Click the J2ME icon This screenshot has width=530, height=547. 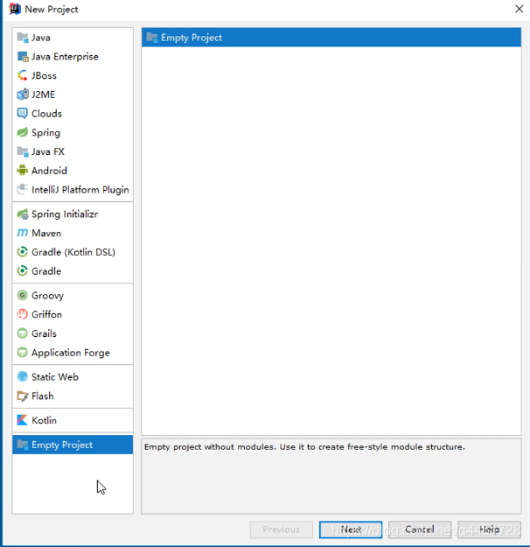click(x=23, y=95)
